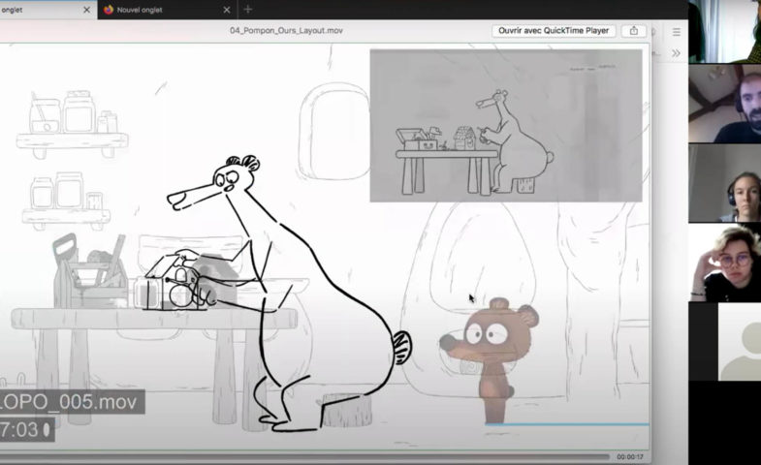This screenshot has width=761, height=465.
Task: Select the topmost partially visible participant tile
Action: [x=724, y=32]
